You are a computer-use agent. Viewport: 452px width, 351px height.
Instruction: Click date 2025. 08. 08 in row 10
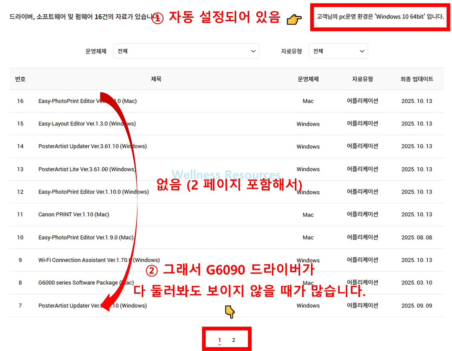tap(417, 237)
